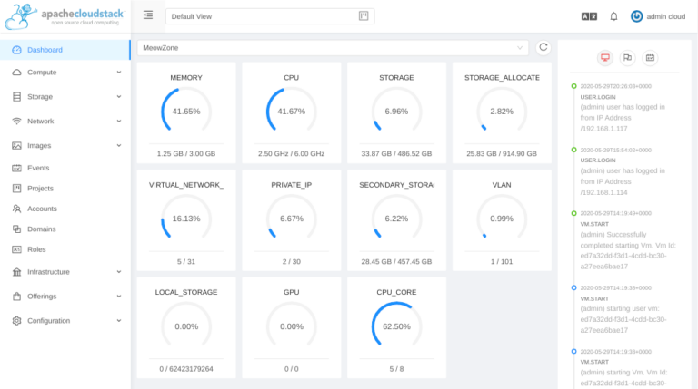Open the Events menu item
Screen dimensions: 698x389
[x=65, y=168]
